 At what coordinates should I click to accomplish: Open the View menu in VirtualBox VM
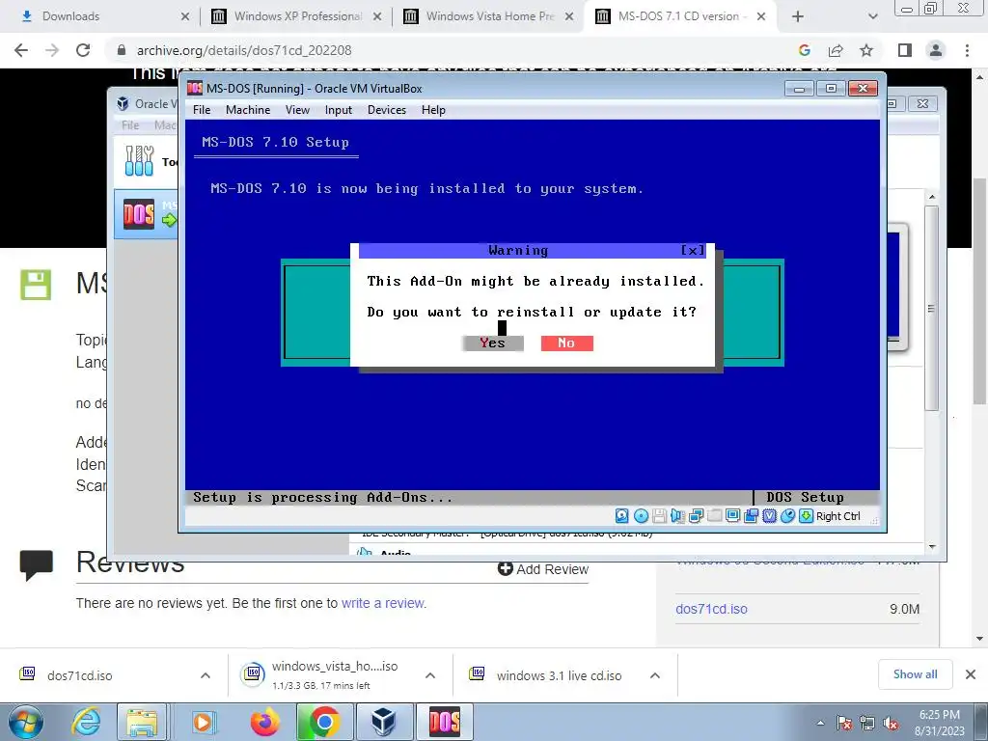[297, 110]
